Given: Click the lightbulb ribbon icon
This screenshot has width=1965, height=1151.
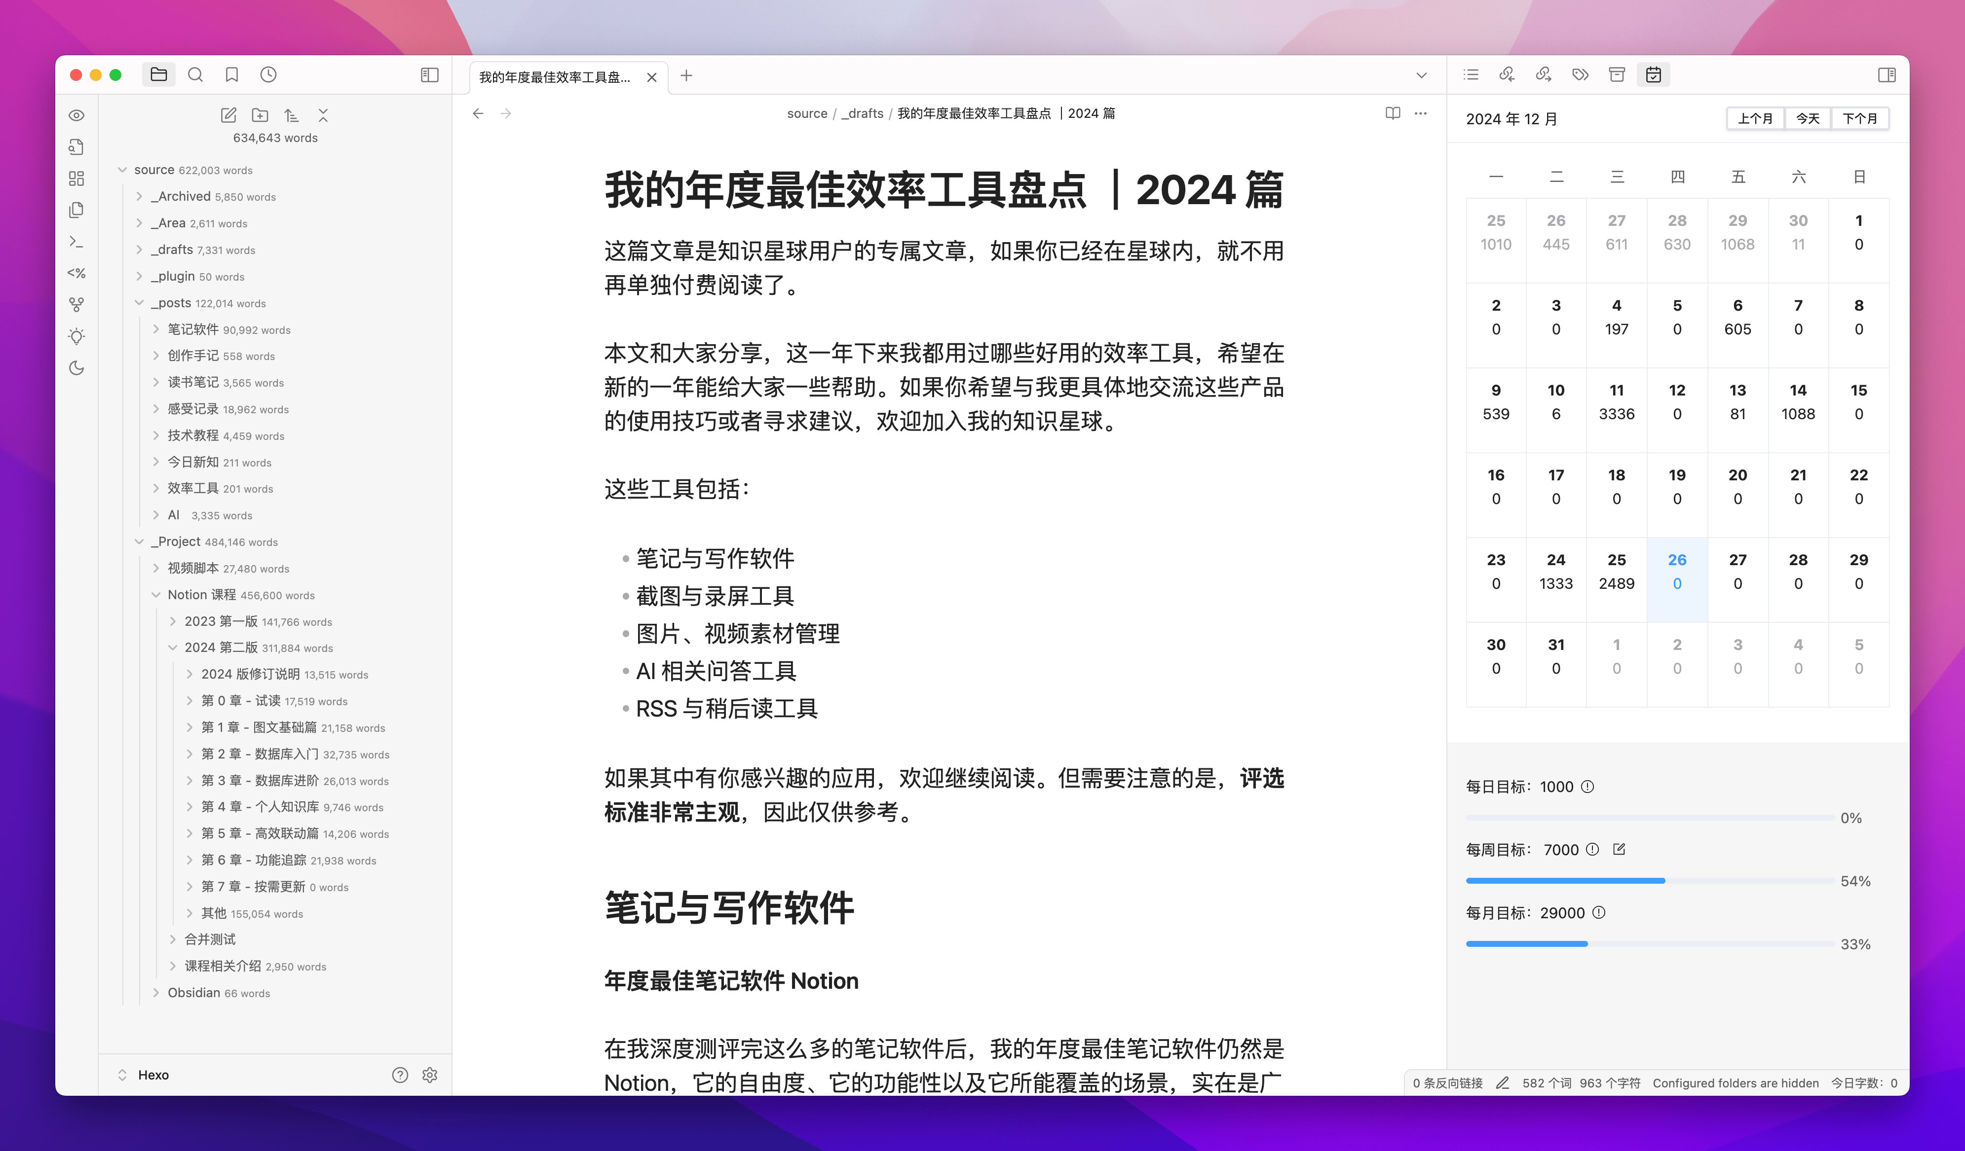Looking at the screenshot, I should pos(76,337).
